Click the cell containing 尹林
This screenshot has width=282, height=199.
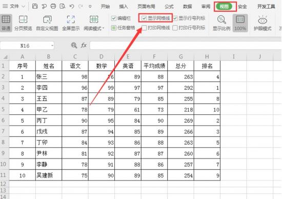(x=49, y=153)
